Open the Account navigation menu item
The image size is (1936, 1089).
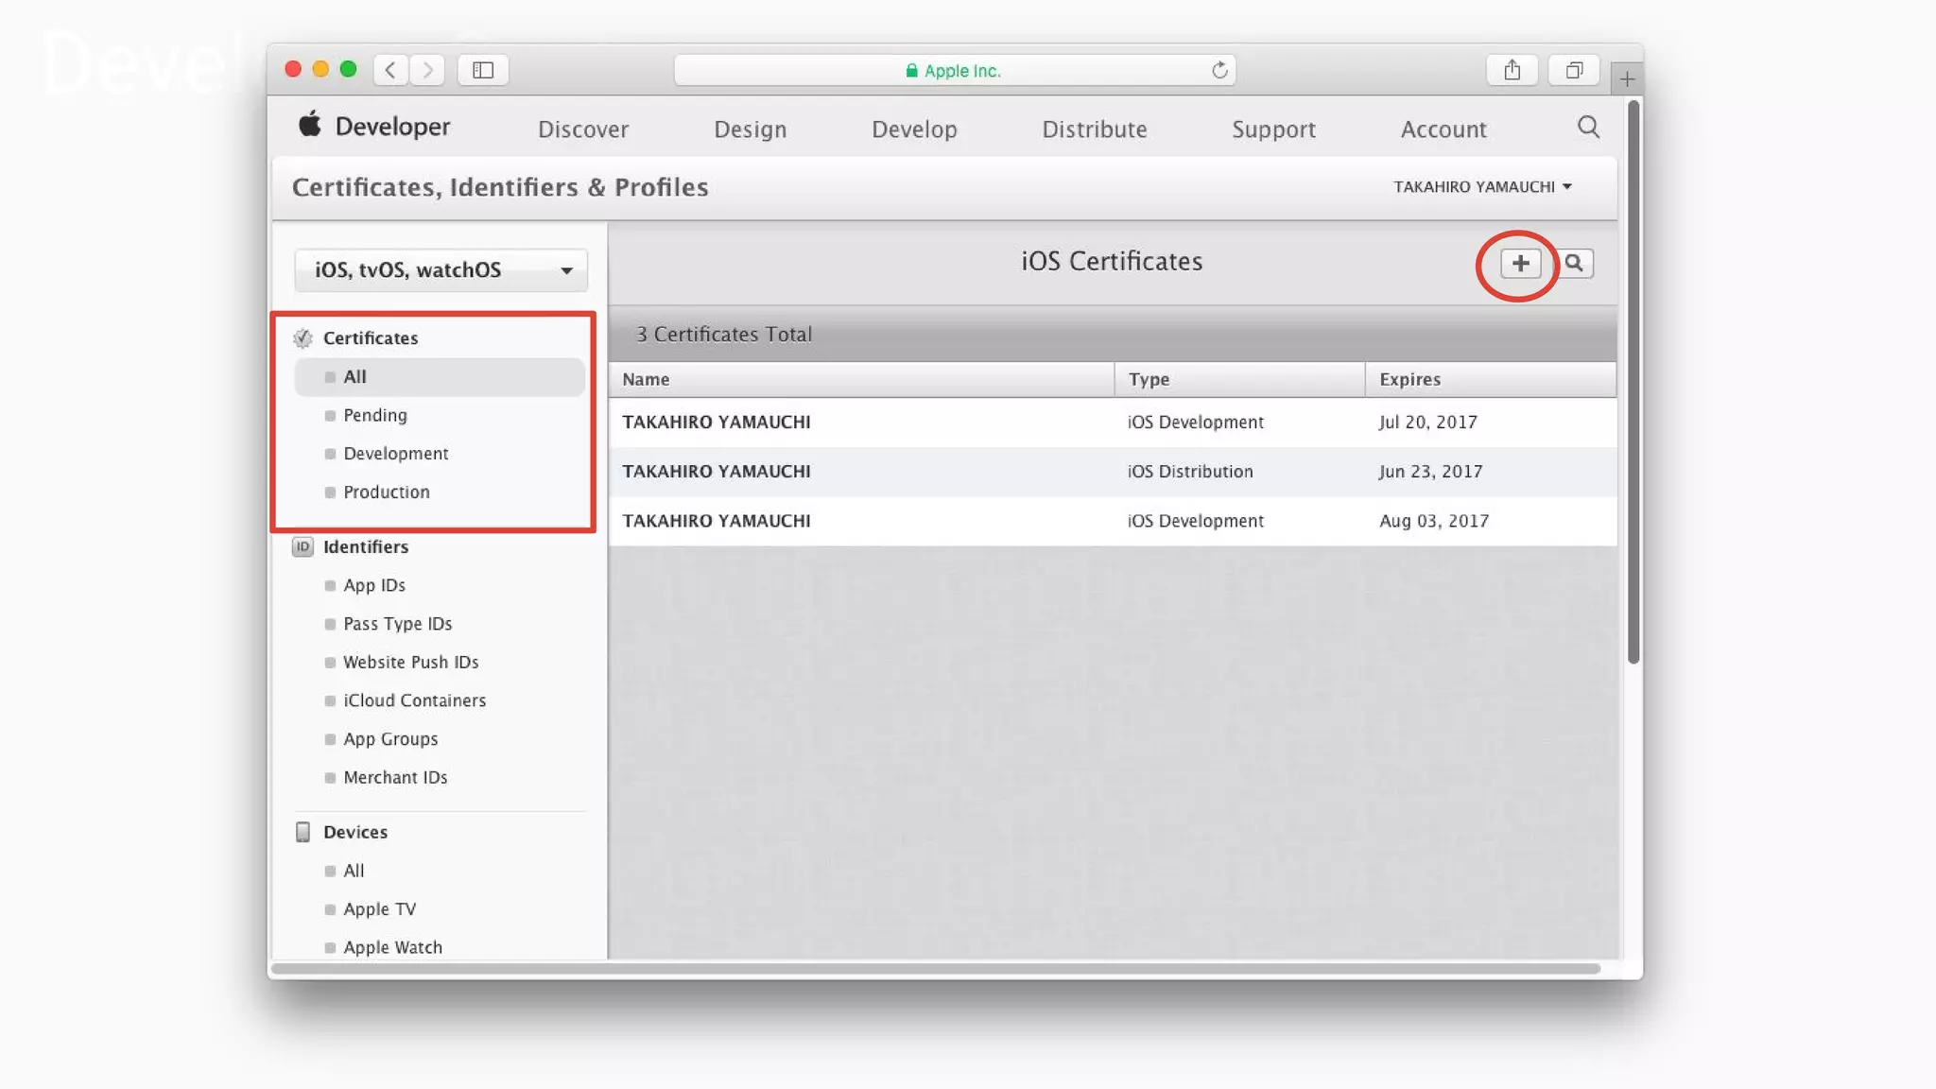[1443, 130]
